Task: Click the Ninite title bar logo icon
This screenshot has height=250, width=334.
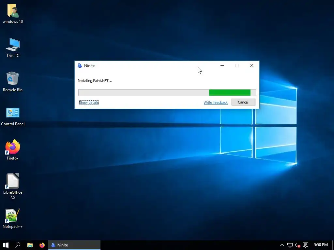Action: (x=80, y=65)
